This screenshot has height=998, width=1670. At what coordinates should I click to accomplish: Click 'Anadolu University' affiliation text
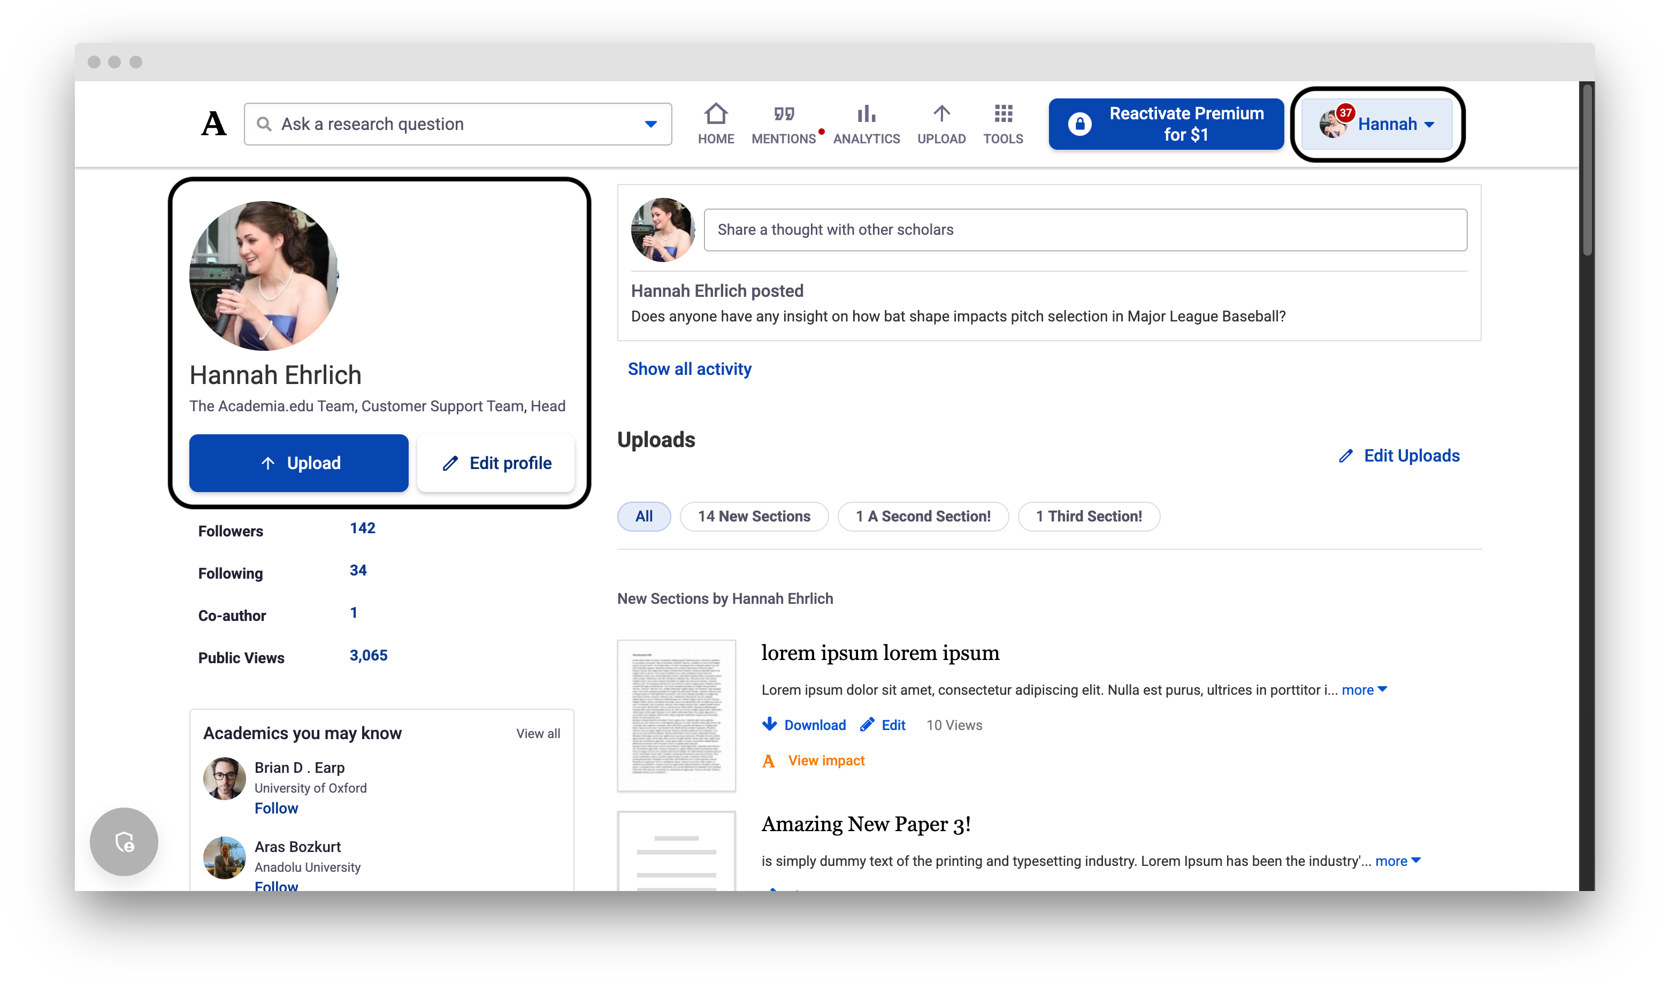(x=307, y=868)
